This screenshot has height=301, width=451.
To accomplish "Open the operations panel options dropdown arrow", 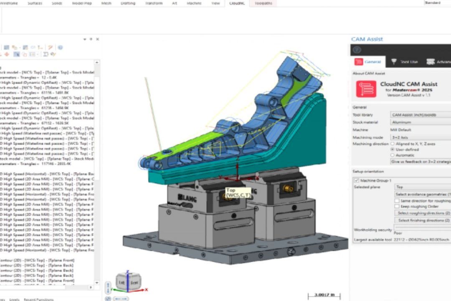I will coord(84,39).
